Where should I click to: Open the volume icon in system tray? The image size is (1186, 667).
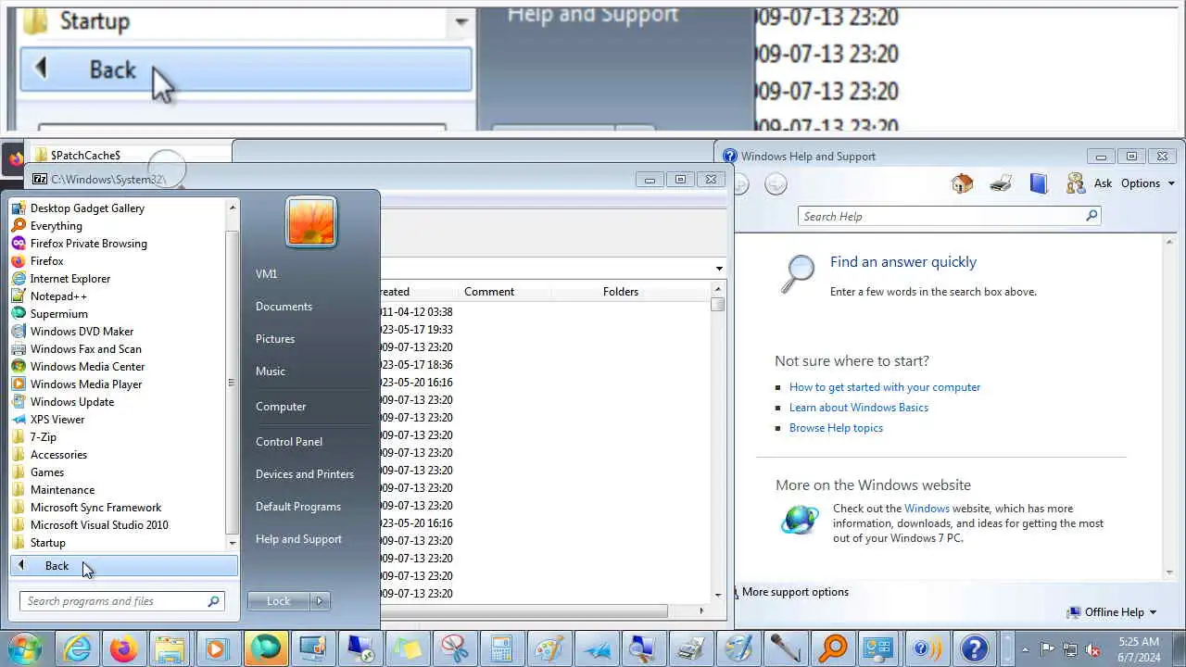point(1091,649)
